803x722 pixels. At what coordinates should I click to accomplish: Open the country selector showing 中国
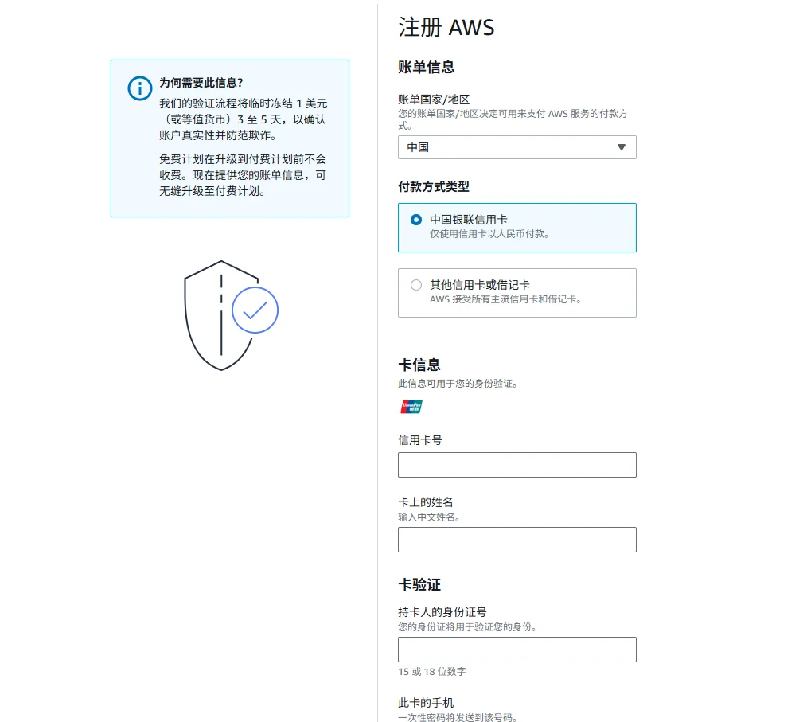(509, 147)
